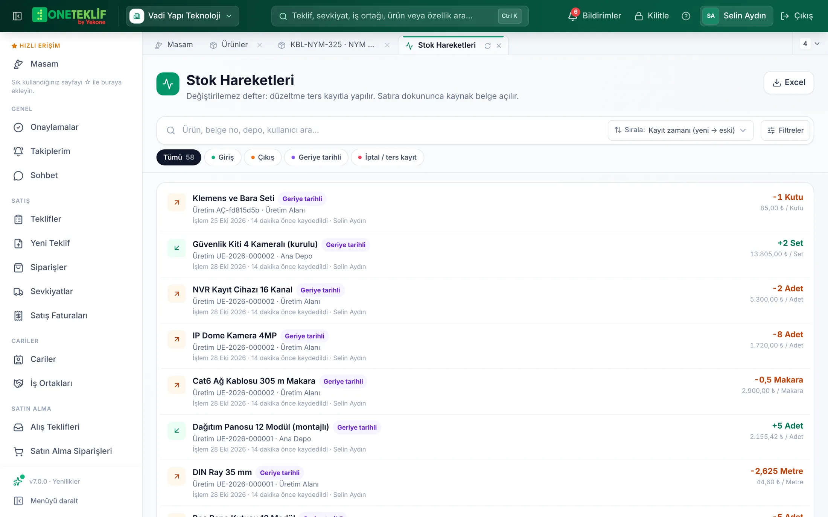Image resolution: width=828 pixels, height=517 pixels.
Task: Open the OneTeklif logo home
Action: (69, 16)
